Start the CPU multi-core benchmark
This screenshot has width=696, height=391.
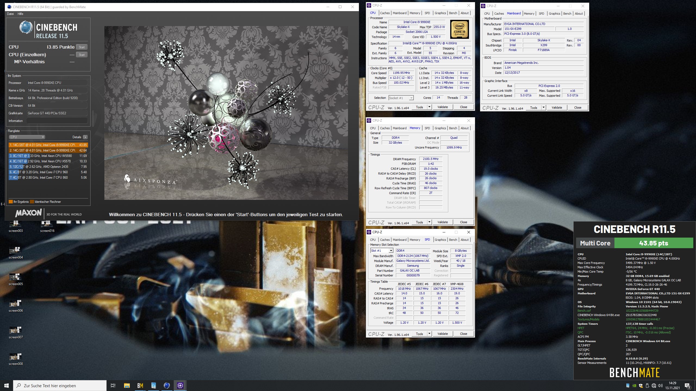[82, 47]
